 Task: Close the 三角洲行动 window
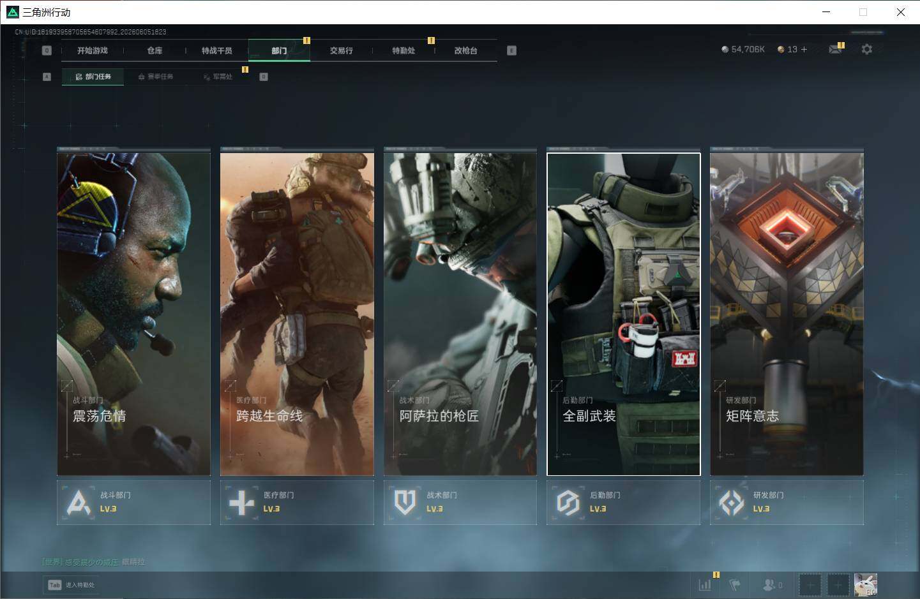[x=901, y=12]
